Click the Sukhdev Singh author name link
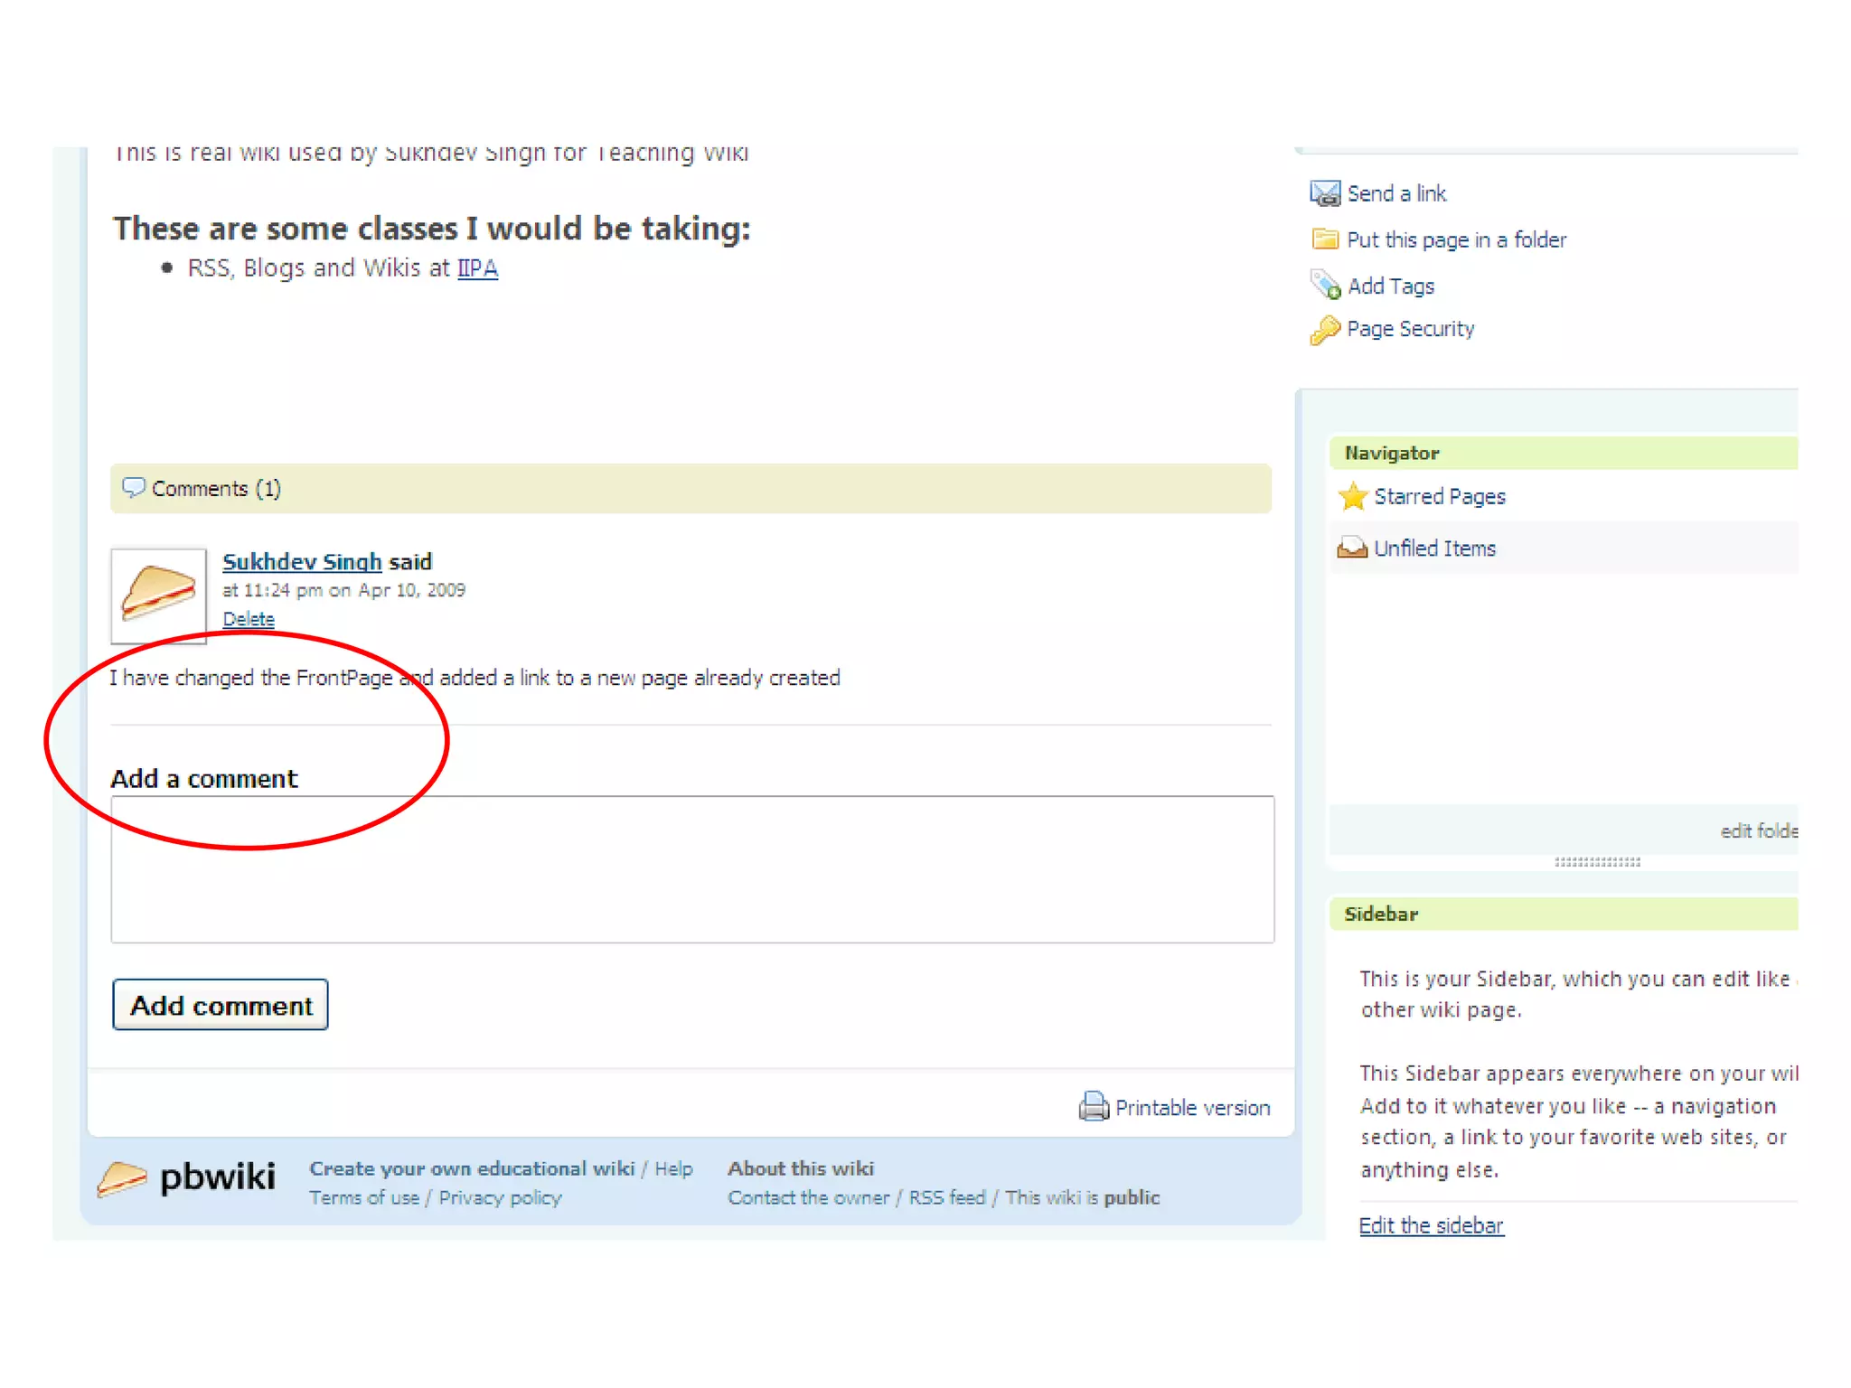 coord(302,562)
